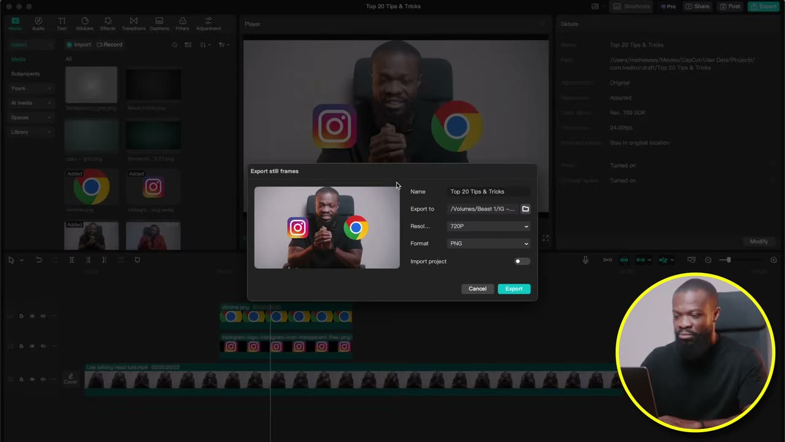Screen dimensions: 785x442
Task: Expand the Library section
Action: (32, 132)
